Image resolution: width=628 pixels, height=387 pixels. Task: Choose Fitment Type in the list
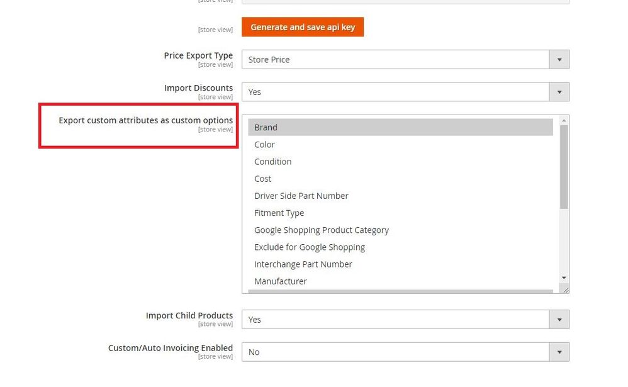click(279, 213)
